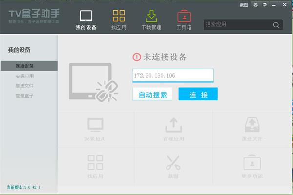Open settings via the gear icon
The width and height of the screenshot is (293, 195).
255,5
